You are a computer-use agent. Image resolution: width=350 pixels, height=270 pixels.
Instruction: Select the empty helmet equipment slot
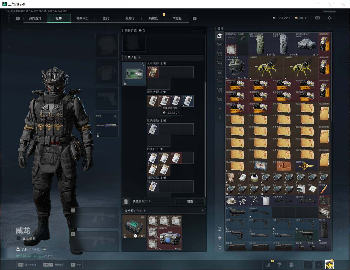tap(107, 45)
